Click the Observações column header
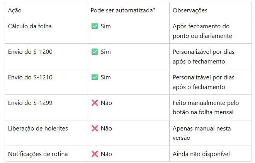The width and height of the screenshot is (255, 163). [x=190, y=10]
